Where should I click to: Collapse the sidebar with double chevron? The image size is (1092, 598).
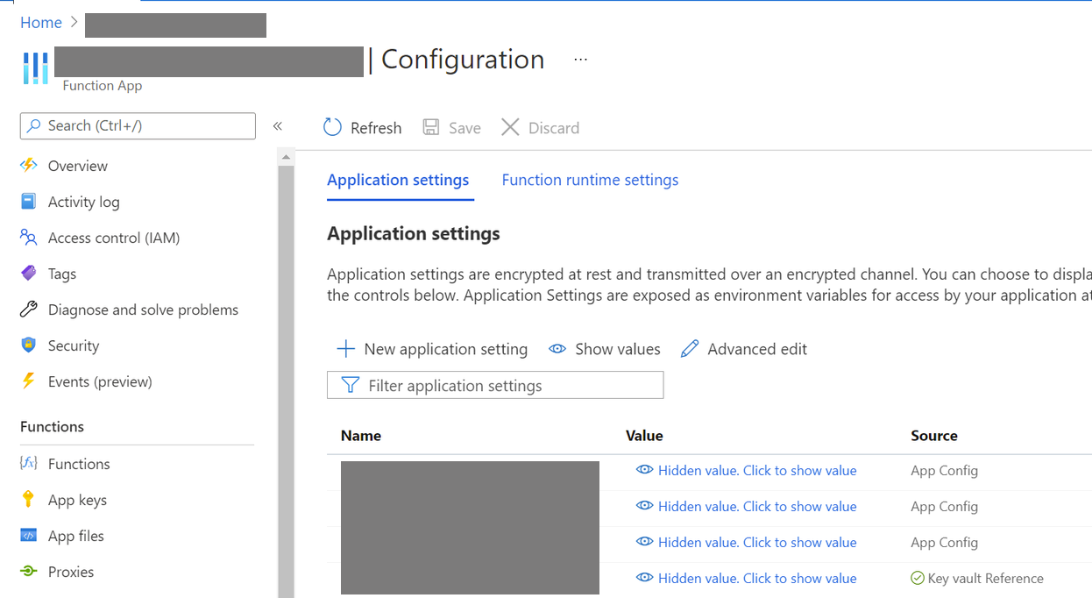coord(278,126)
